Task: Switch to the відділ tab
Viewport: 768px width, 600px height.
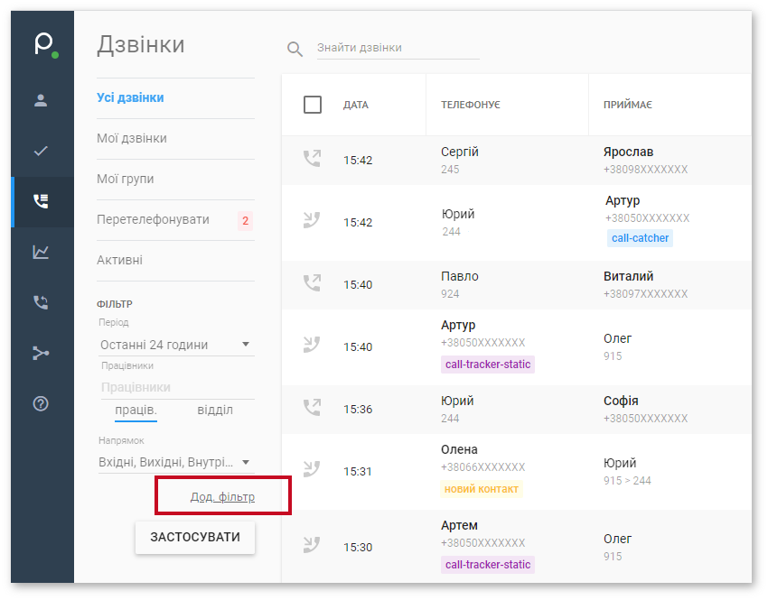Action: [215, 410]
